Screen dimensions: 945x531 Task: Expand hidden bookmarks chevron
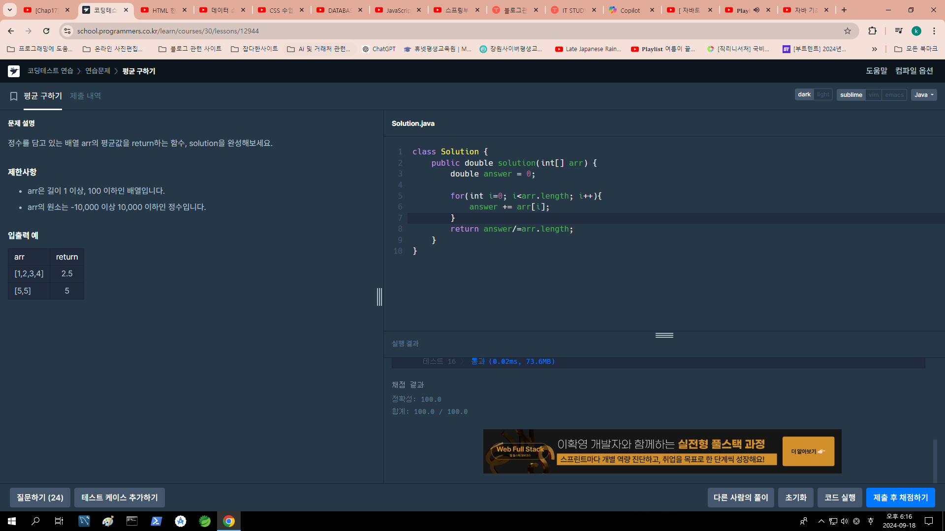pyautogui.click(x=874, y=49)
